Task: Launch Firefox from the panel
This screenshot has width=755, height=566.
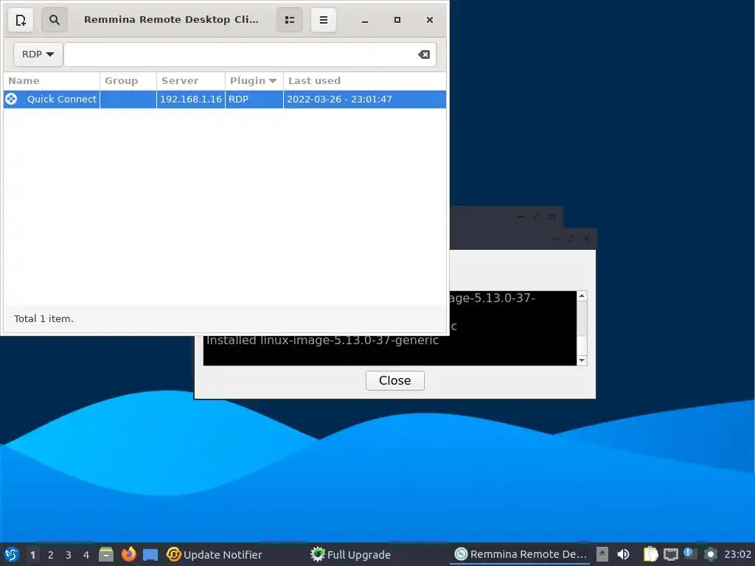Action: point(128,554)
